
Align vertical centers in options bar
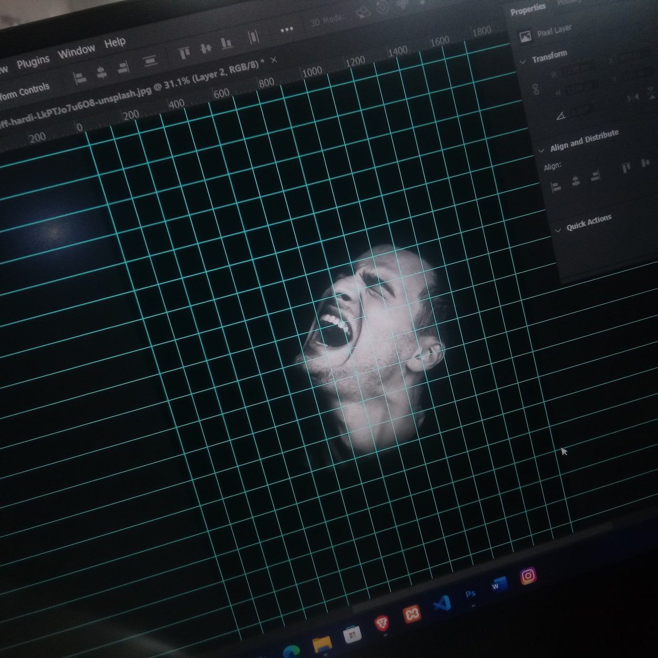pyautogui.click(x=206, y=48)
